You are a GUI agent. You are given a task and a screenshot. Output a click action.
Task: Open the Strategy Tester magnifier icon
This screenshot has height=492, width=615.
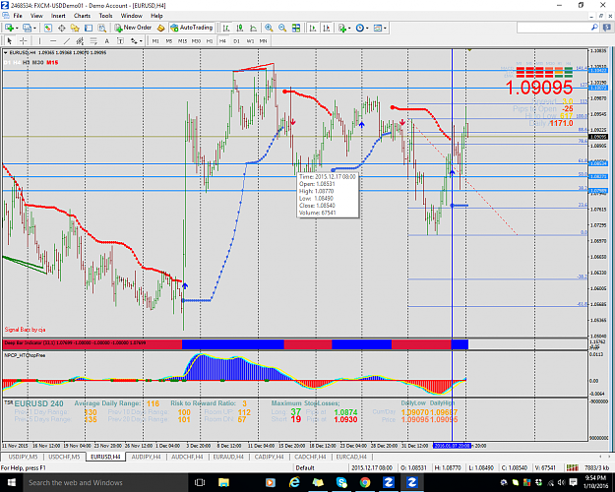point(102,28)
